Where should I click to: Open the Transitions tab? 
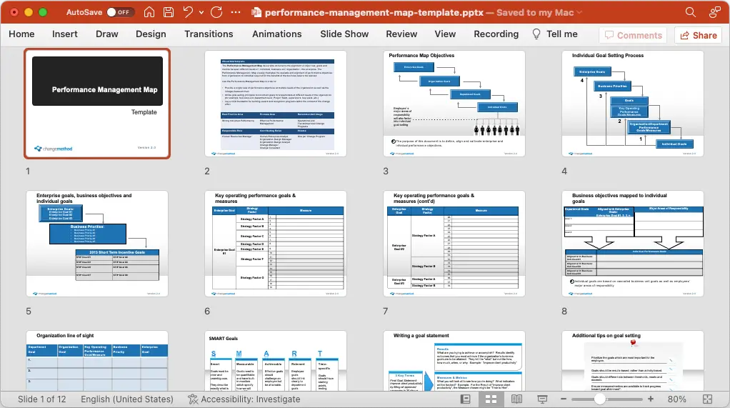(209, 34)
